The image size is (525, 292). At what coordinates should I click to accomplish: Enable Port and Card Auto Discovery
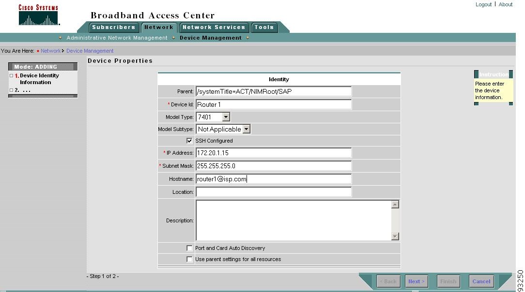[189, 248]
